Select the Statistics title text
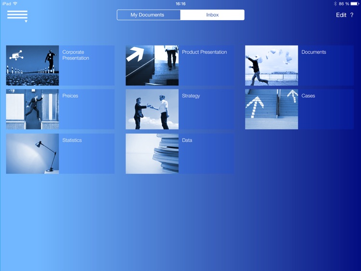361x271 pixels. click(72, 140)
